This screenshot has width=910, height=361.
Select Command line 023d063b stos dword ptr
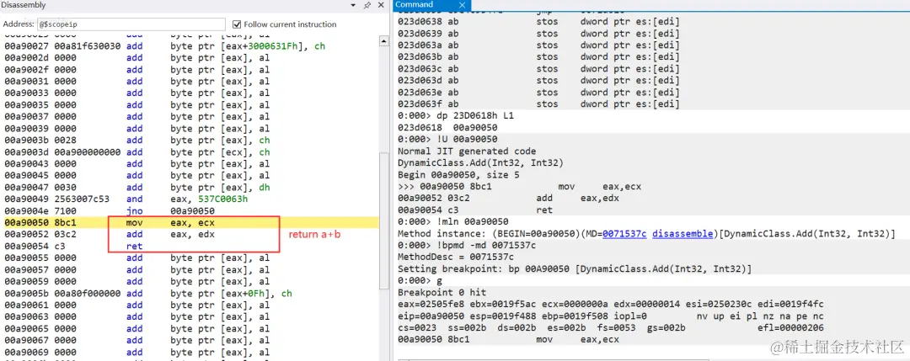click(538, 56)
